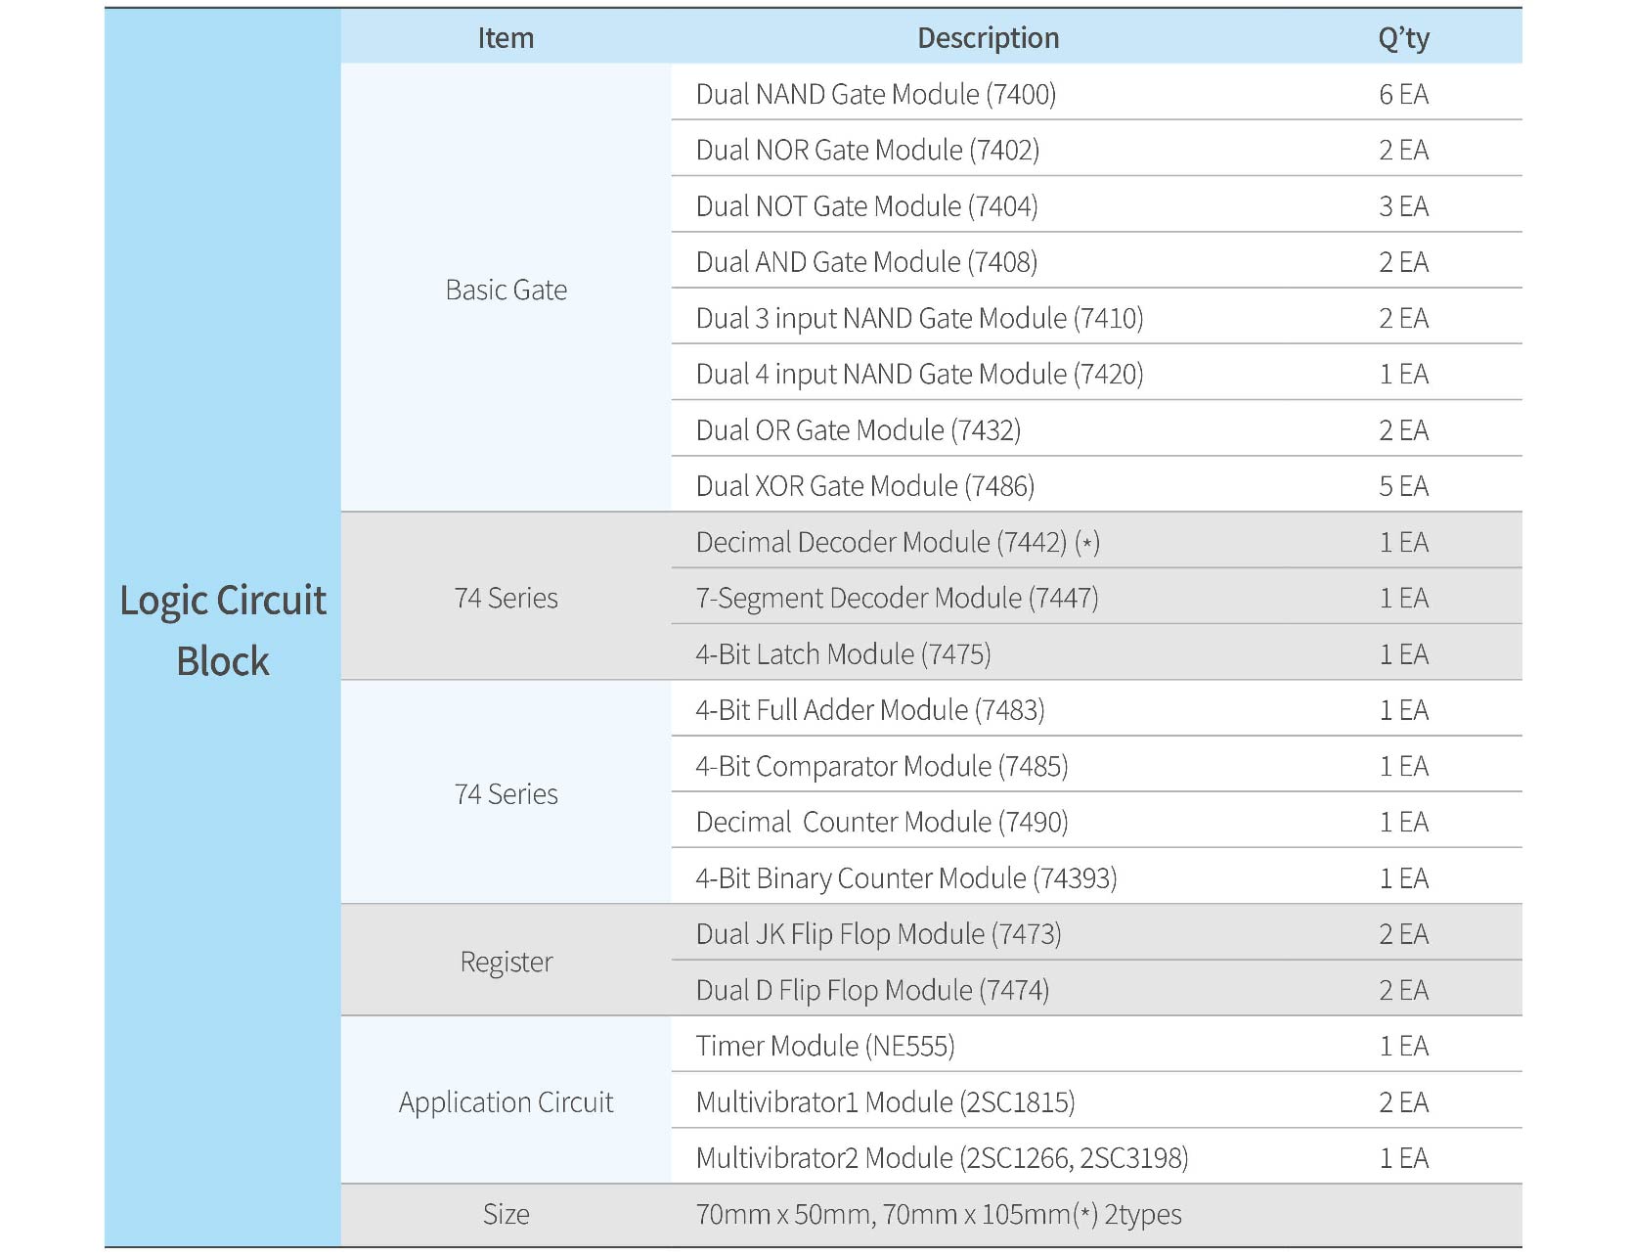Click the Application Circuit category cell
The width and height of the screenshot is (1631, 1256).
[506, 1102]
